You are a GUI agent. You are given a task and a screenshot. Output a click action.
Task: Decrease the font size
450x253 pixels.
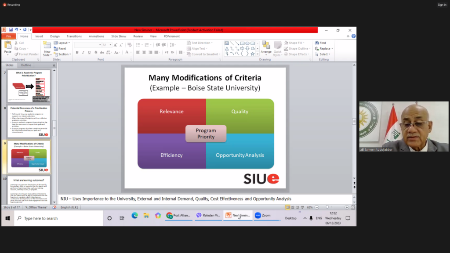click(121, 45)
